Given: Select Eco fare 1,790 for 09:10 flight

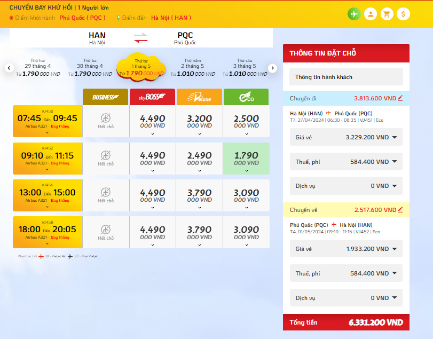Looking at the screenshot, I should point(246,159).
